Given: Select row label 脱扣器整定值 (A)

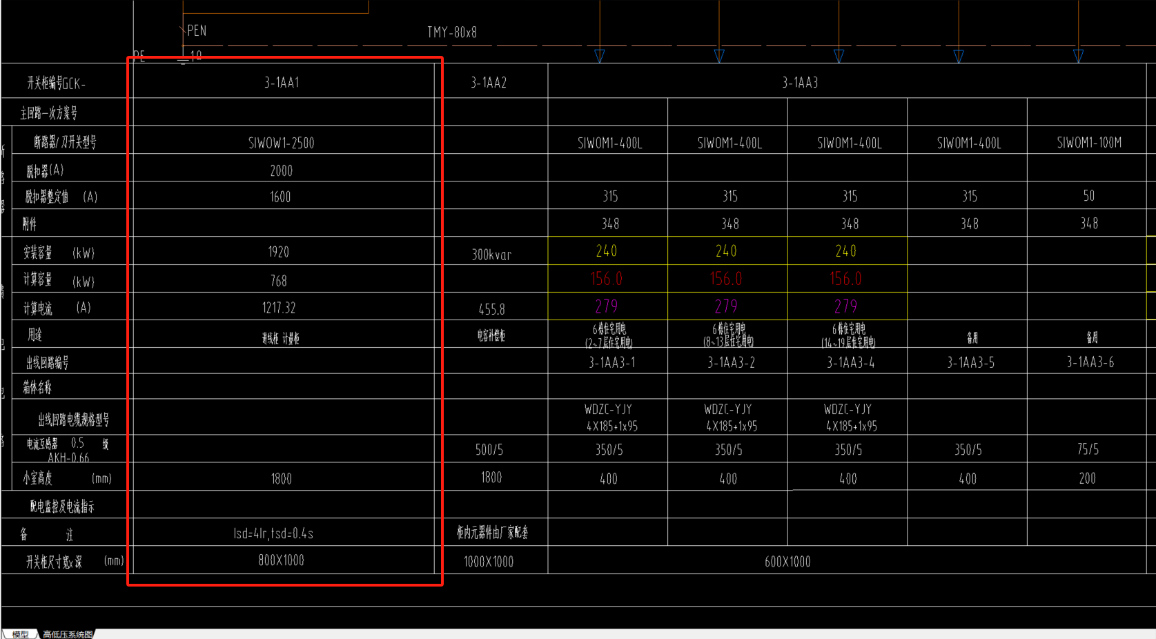Looking at the screenshot, I should click(61, 197).
